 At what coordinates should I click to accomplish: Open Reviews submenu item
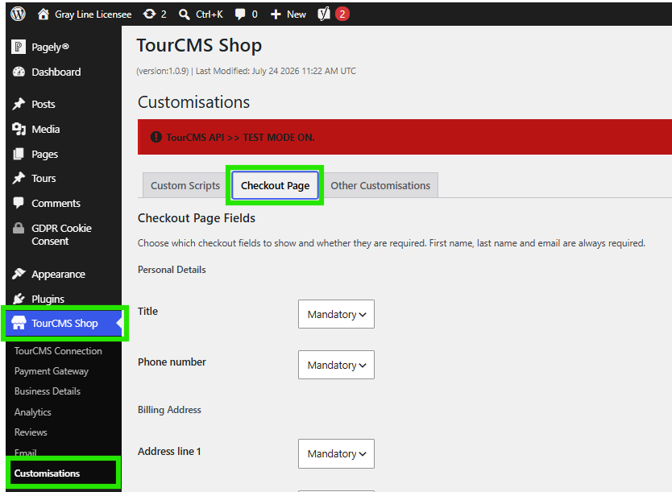(x=31, y=432)
